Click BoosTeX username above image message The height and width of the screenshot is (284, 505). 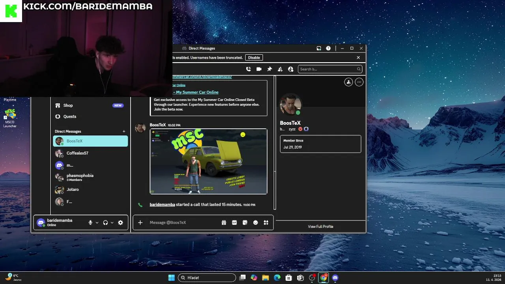(x=158, y=125)
